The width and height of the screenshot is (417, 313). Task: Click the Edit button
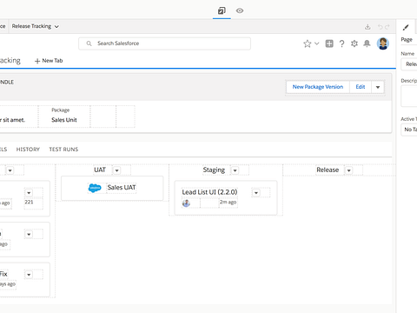pos(361,87)
